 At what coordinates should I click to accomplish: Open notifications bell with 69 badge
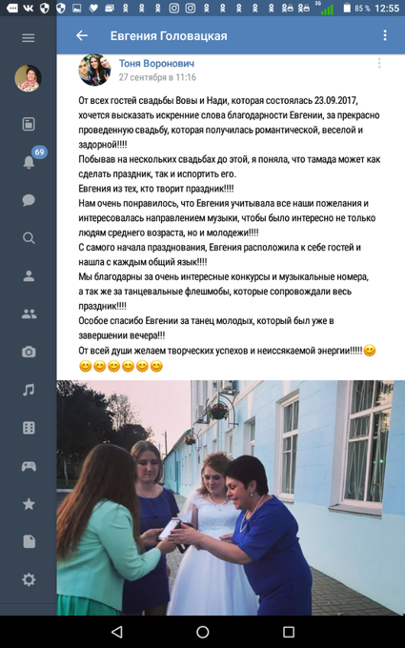(29, 162)
